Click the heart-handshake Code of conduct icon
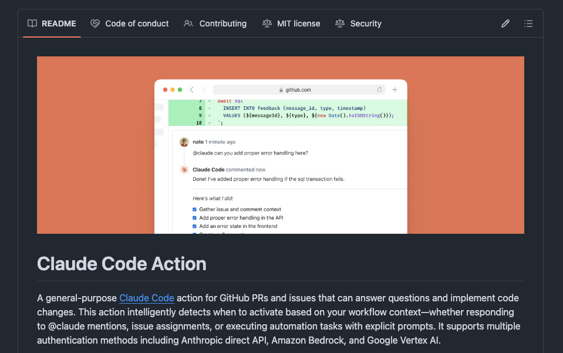The image size is (563, 353). [x=95, y=23]
